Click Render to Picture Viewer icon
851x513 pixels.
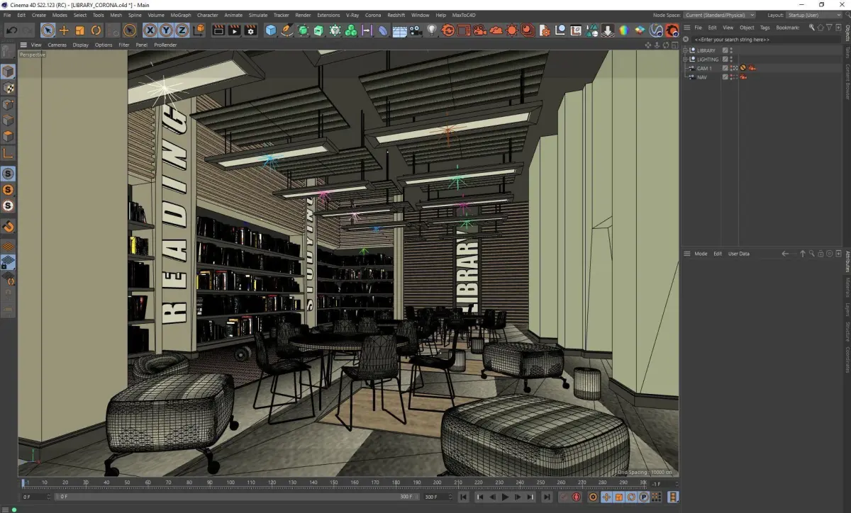tap(234, 30)
